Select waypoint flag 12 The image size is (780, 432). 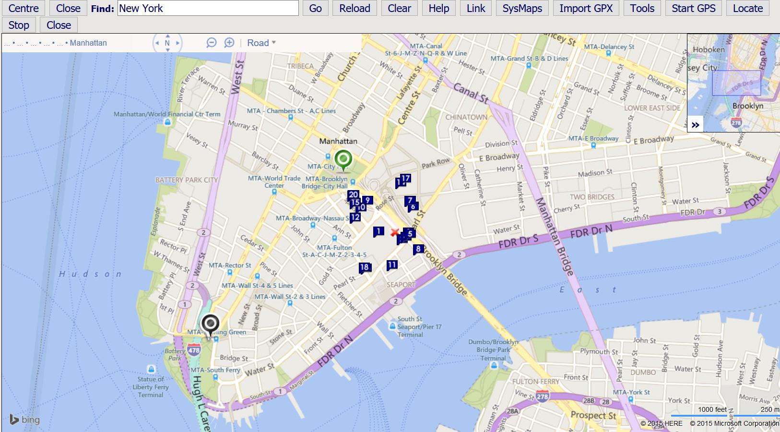355,217
